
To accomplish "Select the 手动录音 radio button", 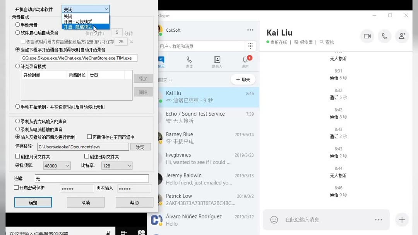I will point(17,24).
